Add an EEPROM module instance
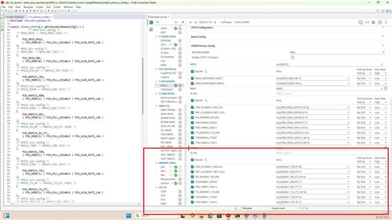392x220 pixels. pyautogui.click(x=180, y=41)
